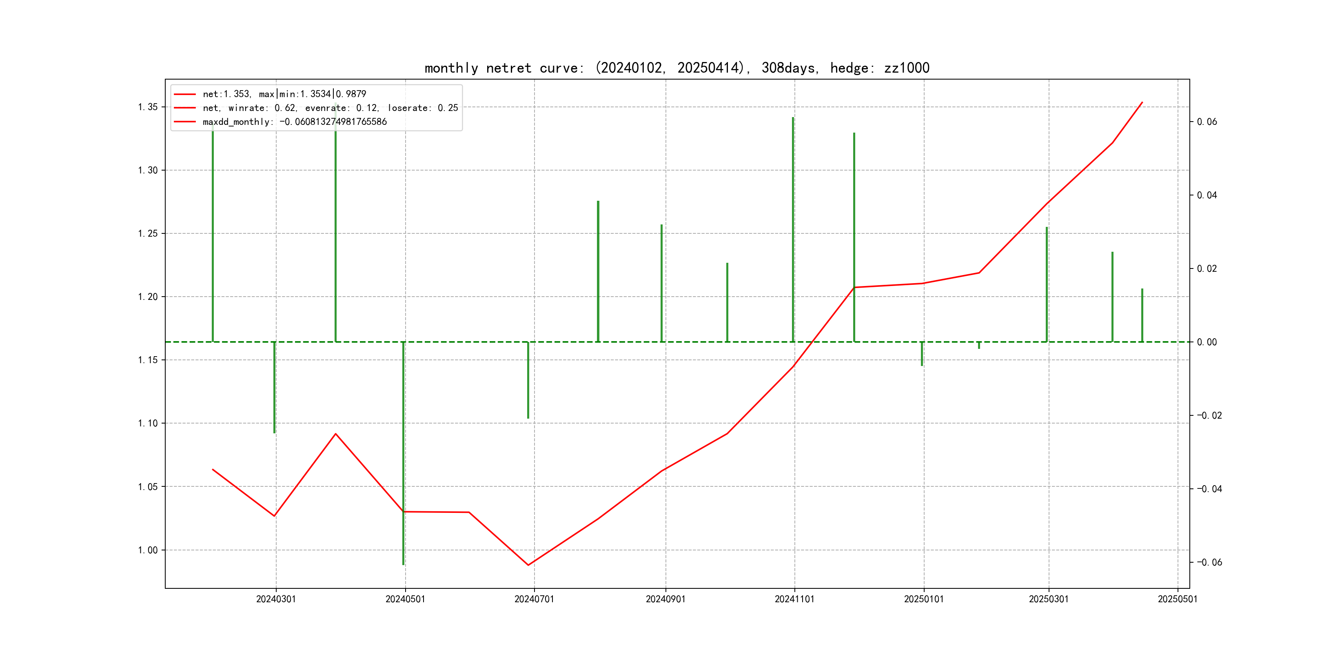Click x-axis tick label 20241101
1322x661 pixels.
coord(794,599)
